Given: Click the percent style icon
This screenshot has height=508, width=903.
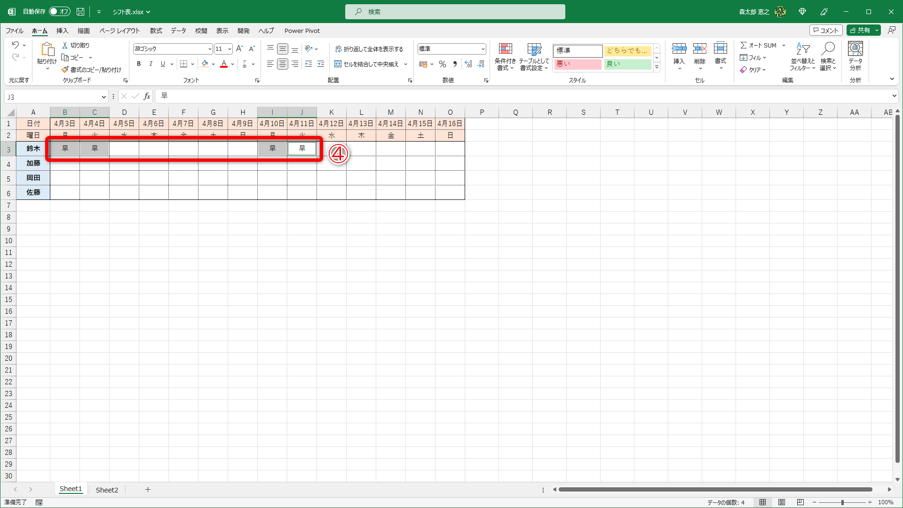Looking at the screenshot, I should tap(442, 64).
